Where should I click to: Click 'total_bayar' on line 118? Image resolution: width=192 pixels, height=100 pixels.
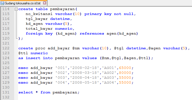click(39, 29)
